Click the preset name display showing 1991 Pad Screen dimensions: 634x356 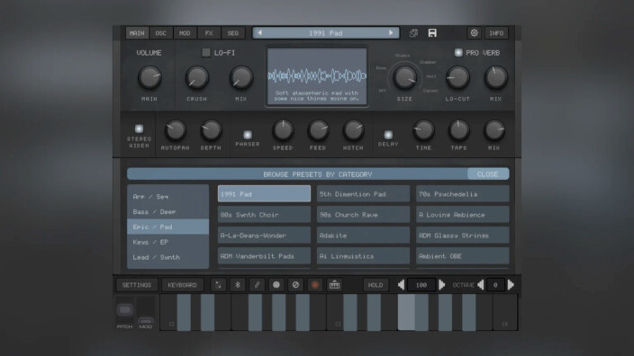coord(325,32)
